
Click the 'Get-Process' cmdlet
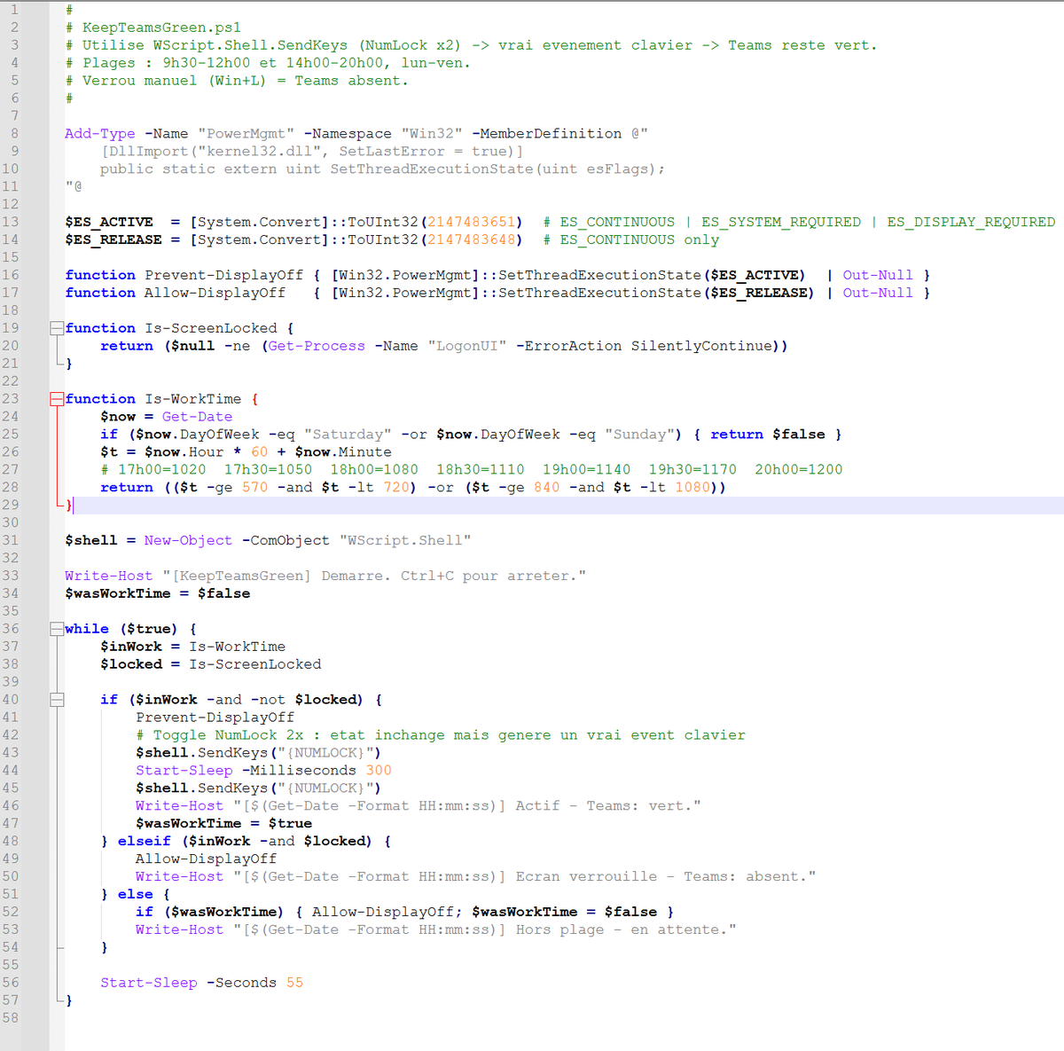[317, 346]
